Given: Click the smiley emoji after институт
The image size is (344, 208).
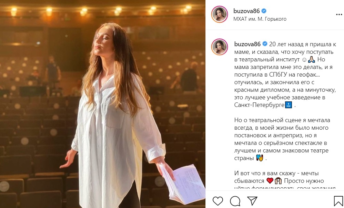Looking at the screenshot, I should pos(304,60).
